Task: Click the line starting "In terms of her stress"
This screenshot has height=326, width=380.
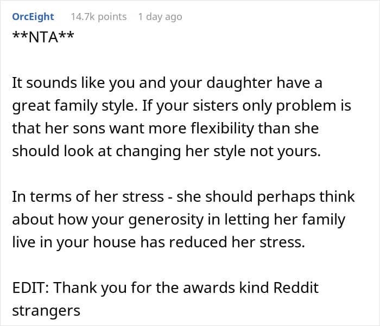Action: pos(183,196)
